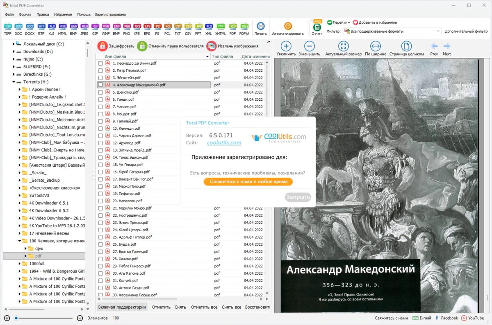Check box for 2. Петр Первый.pdf
Screen dimensions: 492x325
pyautogui.click(x=100, y=70)
